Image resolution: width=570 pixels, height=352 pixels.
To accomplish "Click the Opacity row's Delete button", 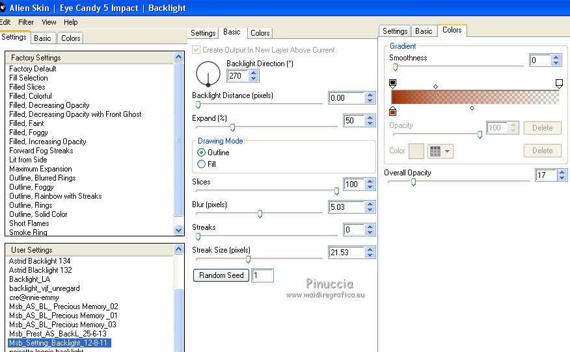I will [x=543, y=128].
